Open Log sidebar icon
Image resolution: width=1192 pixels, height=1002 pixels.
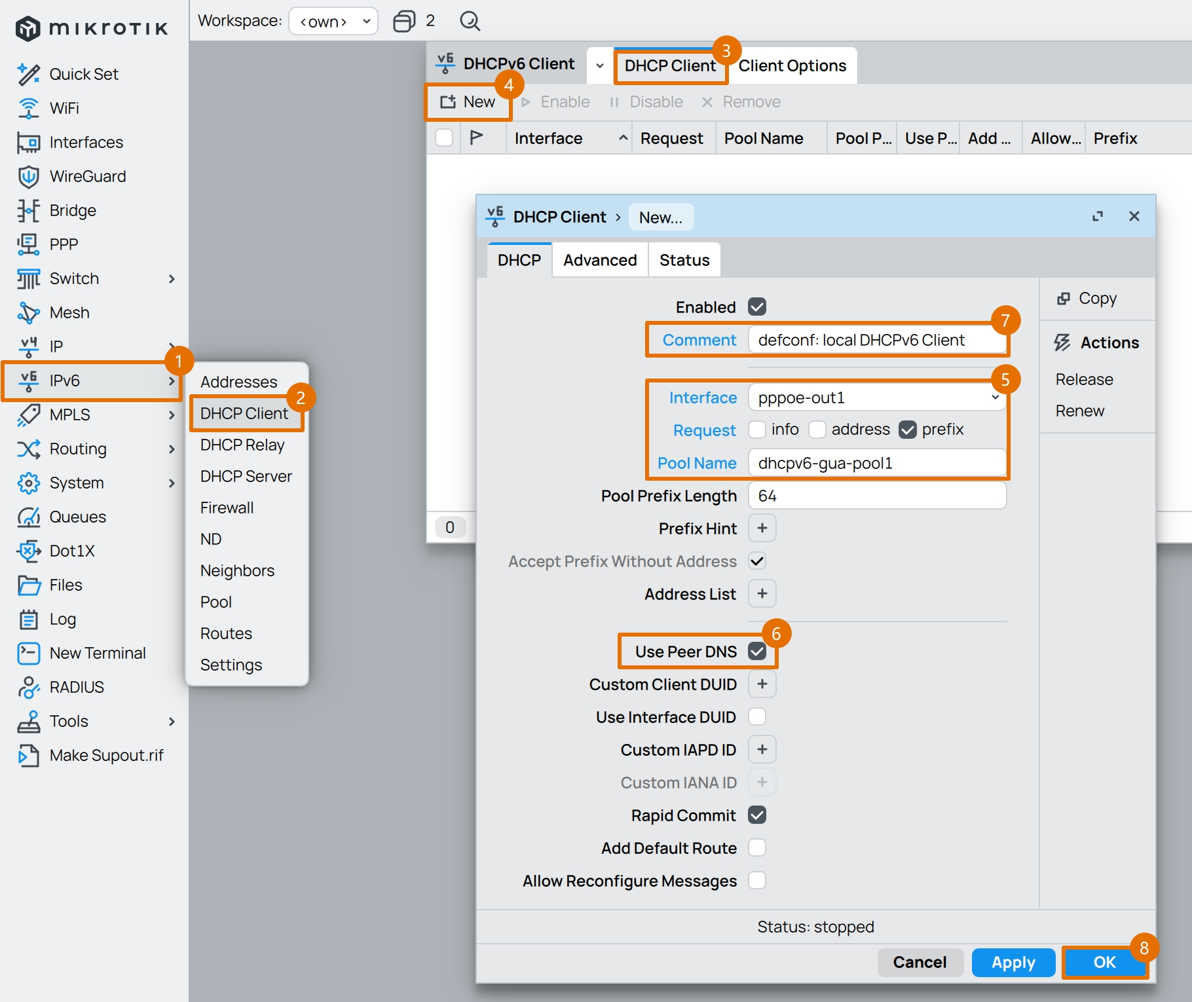coord(29,619)
